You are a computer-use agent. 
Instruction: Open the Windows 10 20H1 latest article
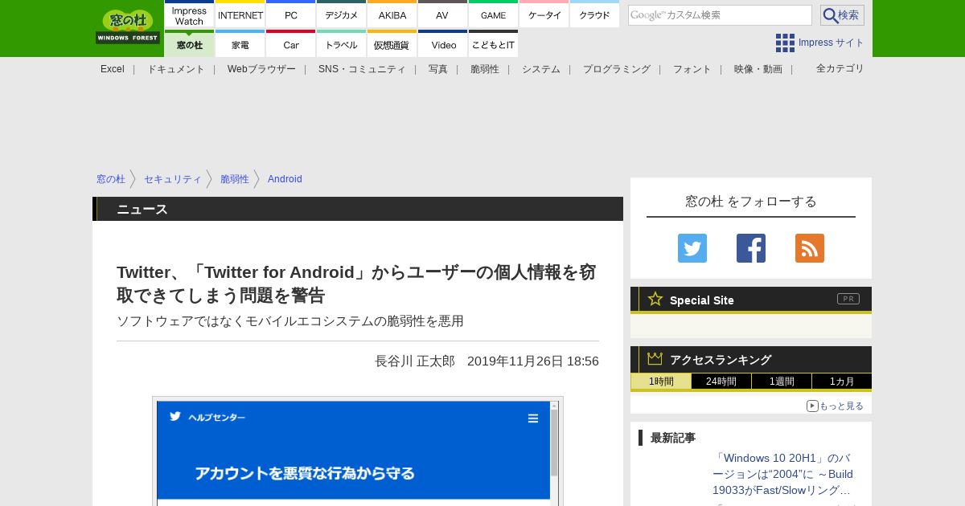[x=783, y=474]
